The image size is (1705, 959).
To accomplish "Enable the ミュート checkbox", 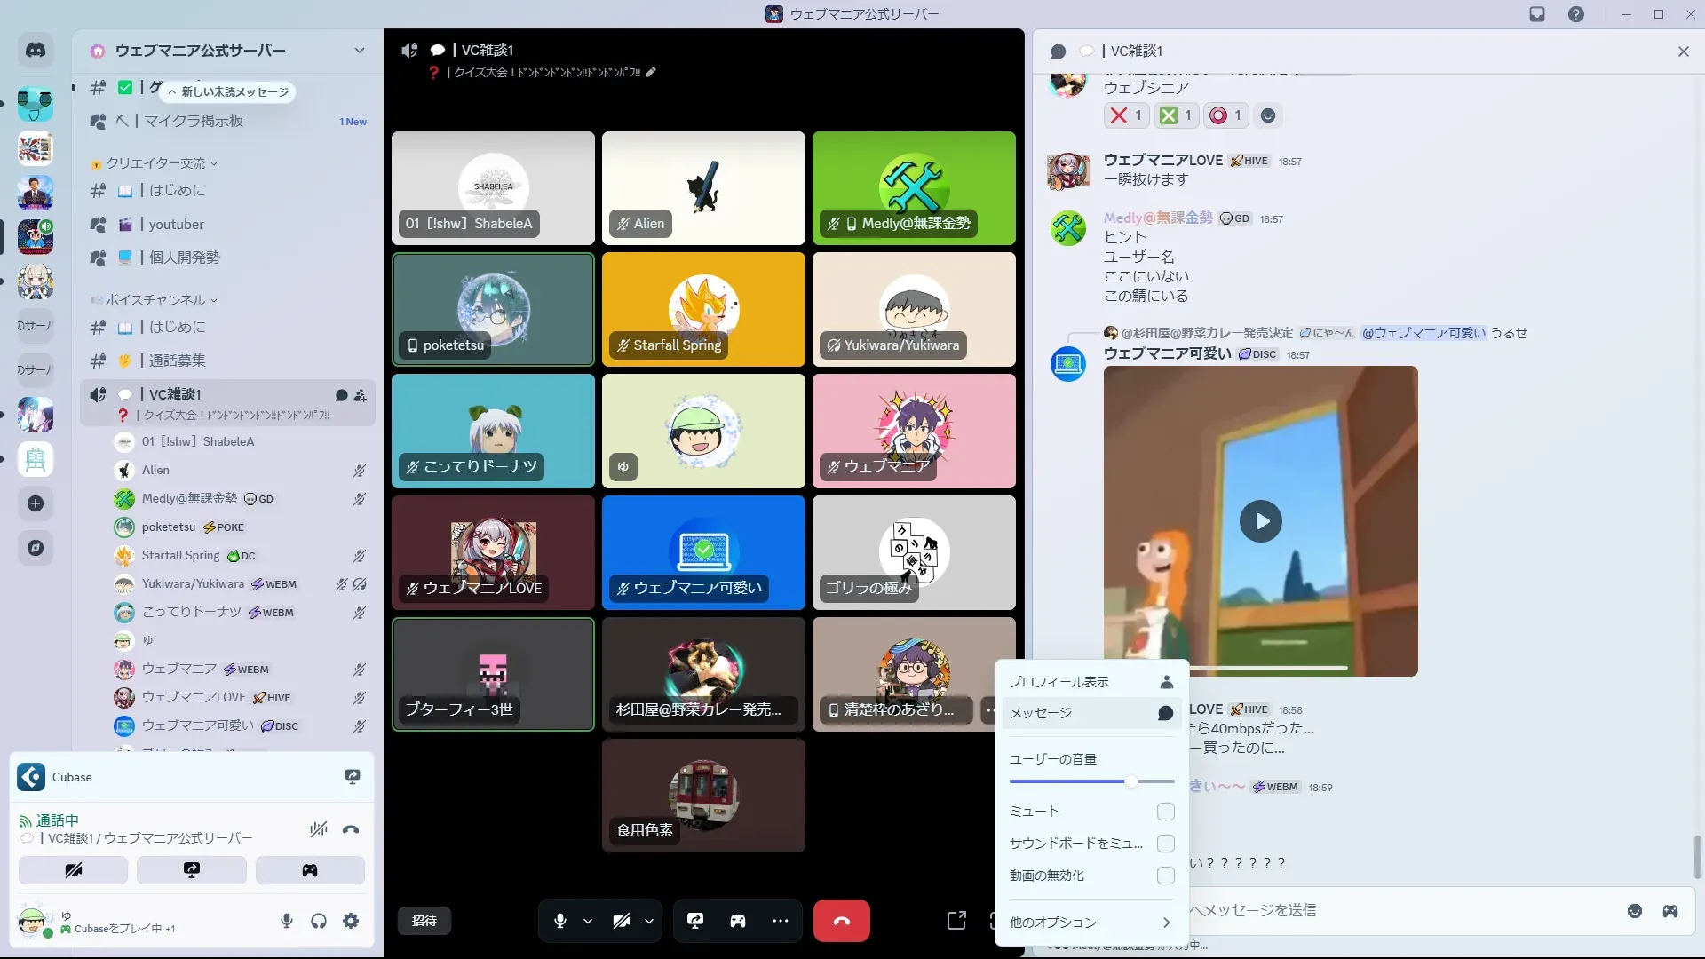I will (1166, 812).
